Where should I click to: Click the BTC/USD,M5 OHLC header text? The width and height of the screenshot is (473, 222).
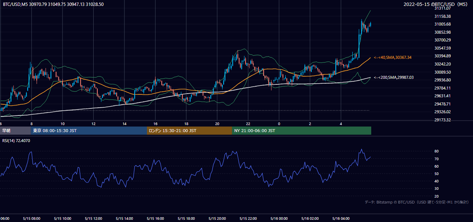pyautogui.click(x=53, y=4)
